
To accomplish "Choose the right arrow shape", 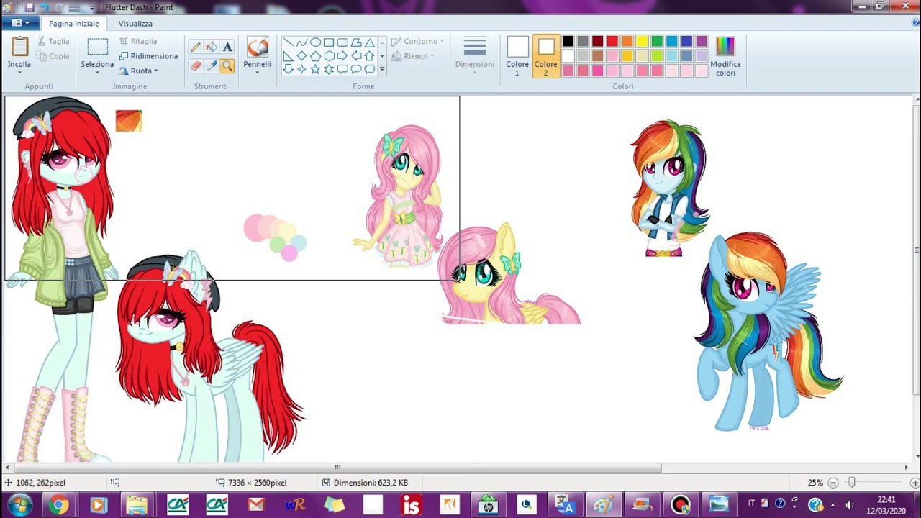I will [342, 56].
